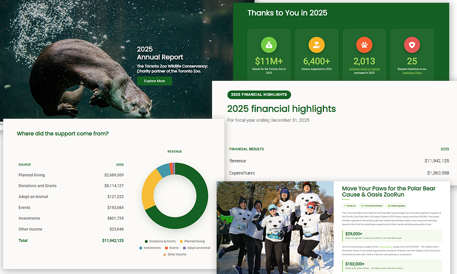
Task: Click the Community fundraiser tag
Action: 372,205
